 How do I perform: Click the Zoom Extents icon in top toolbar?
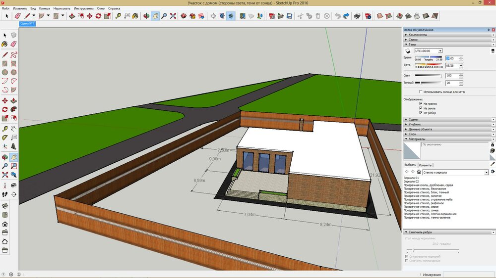point(173,16)
